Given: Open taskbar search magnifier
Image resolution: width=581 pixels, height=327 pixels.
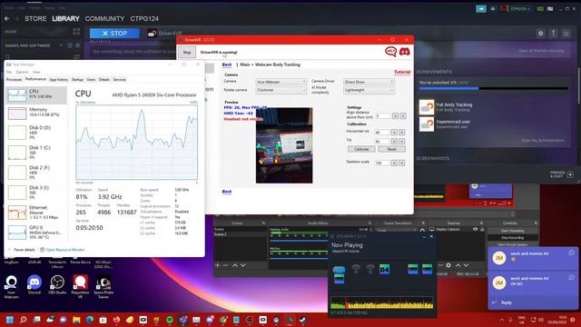Looking at the screenshot, I should (x=24, y=320).
